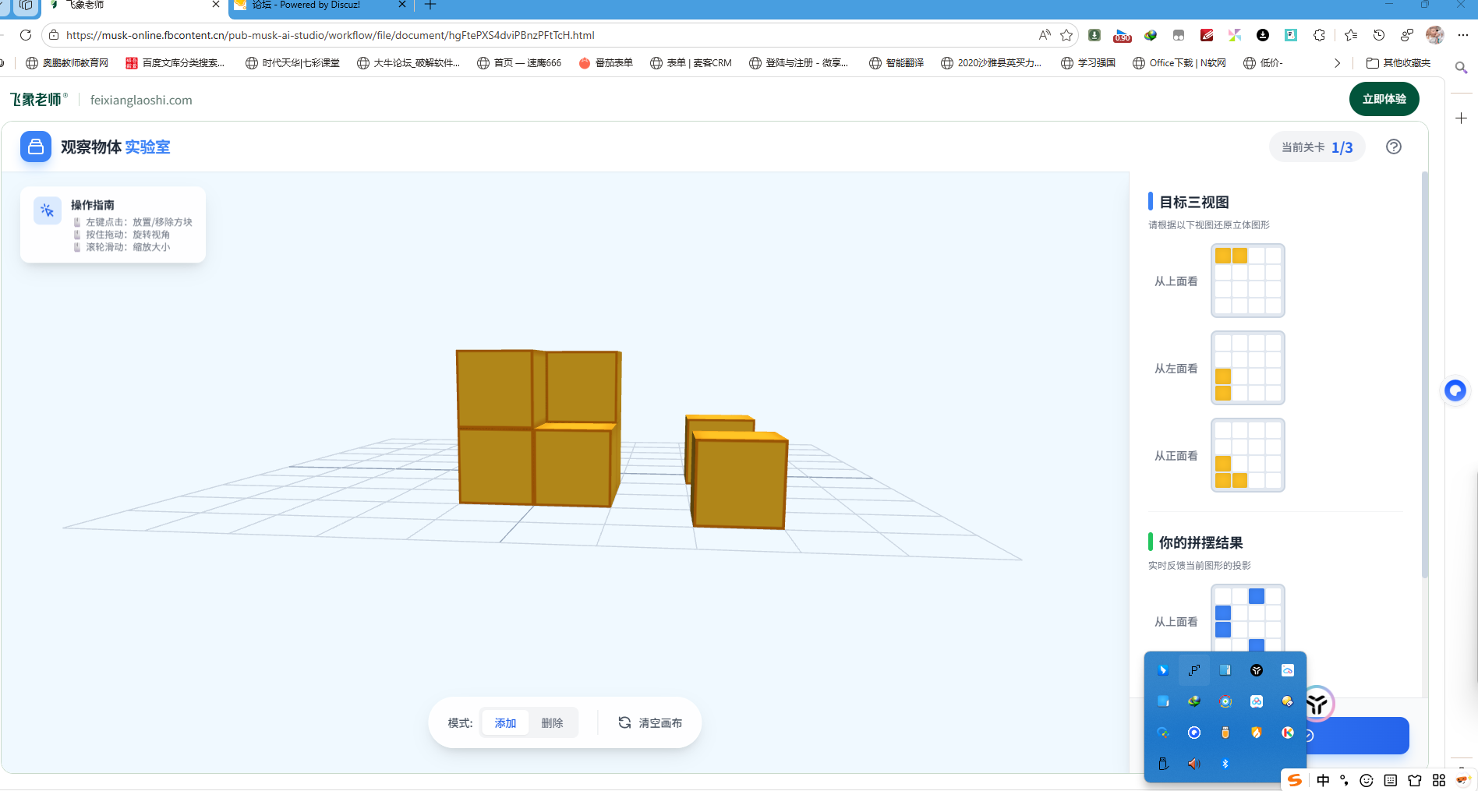Launch Internet Download Manager tray icon

(1195, 701)
